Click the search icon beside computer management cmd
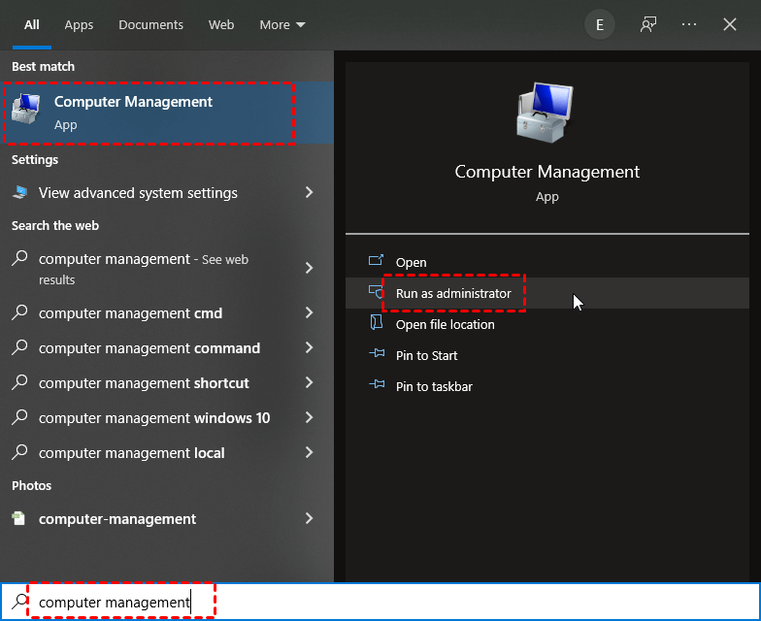 (19, 312)
